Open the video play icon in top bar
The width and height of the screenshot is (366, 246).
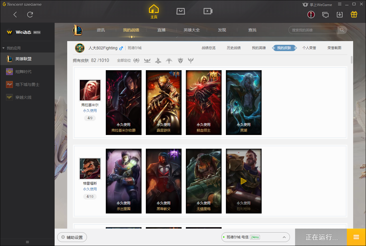(x=208, y=11)
